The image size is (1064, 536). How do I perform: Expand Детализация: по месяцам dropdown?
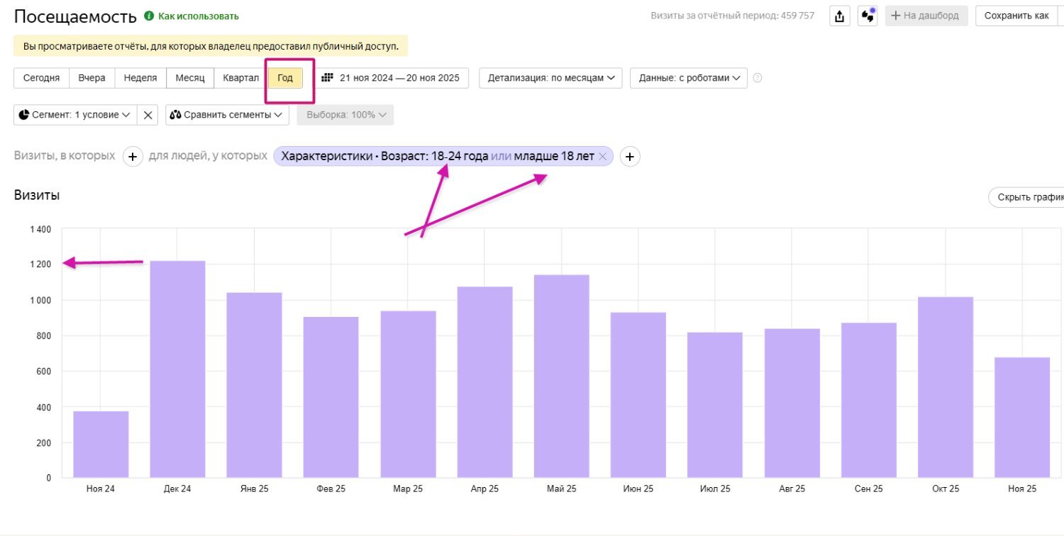coord(550,78)
